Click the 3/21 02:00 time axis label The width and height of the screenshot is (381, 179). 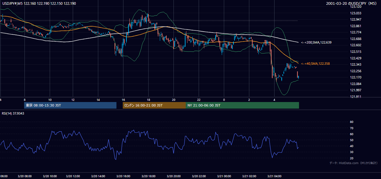[x=249, y=176]
